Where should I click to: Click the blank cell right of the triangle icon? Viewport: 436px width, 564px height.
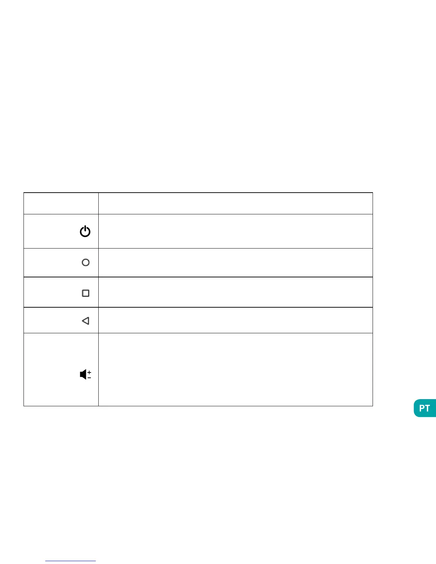click(x=235, y=320)
